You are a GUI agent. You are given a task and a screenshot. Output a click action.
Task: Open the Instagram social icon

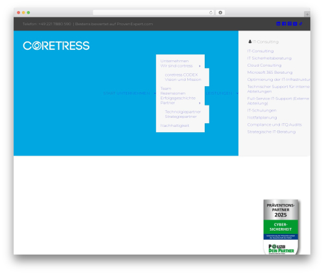click(x=290, y=24)
